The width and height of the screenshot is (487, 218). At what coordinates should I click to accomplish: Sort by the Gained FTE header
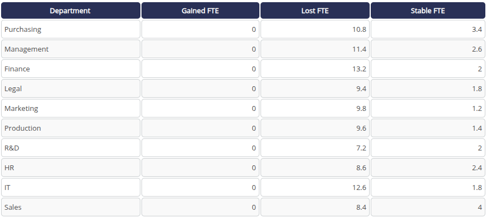(200, 10)
